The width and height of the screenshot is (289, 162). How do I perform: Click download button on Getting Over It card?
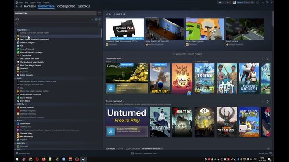[111, 88]
